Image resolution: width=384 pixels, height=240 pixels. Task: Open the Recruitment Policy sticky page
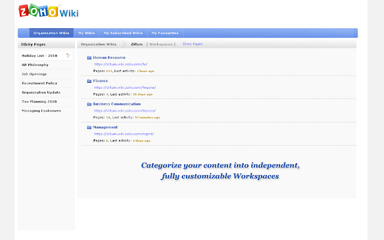click(40, 83)
